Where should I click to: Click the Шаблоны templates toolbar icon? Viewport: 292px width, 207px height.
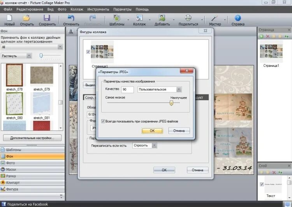117,18
